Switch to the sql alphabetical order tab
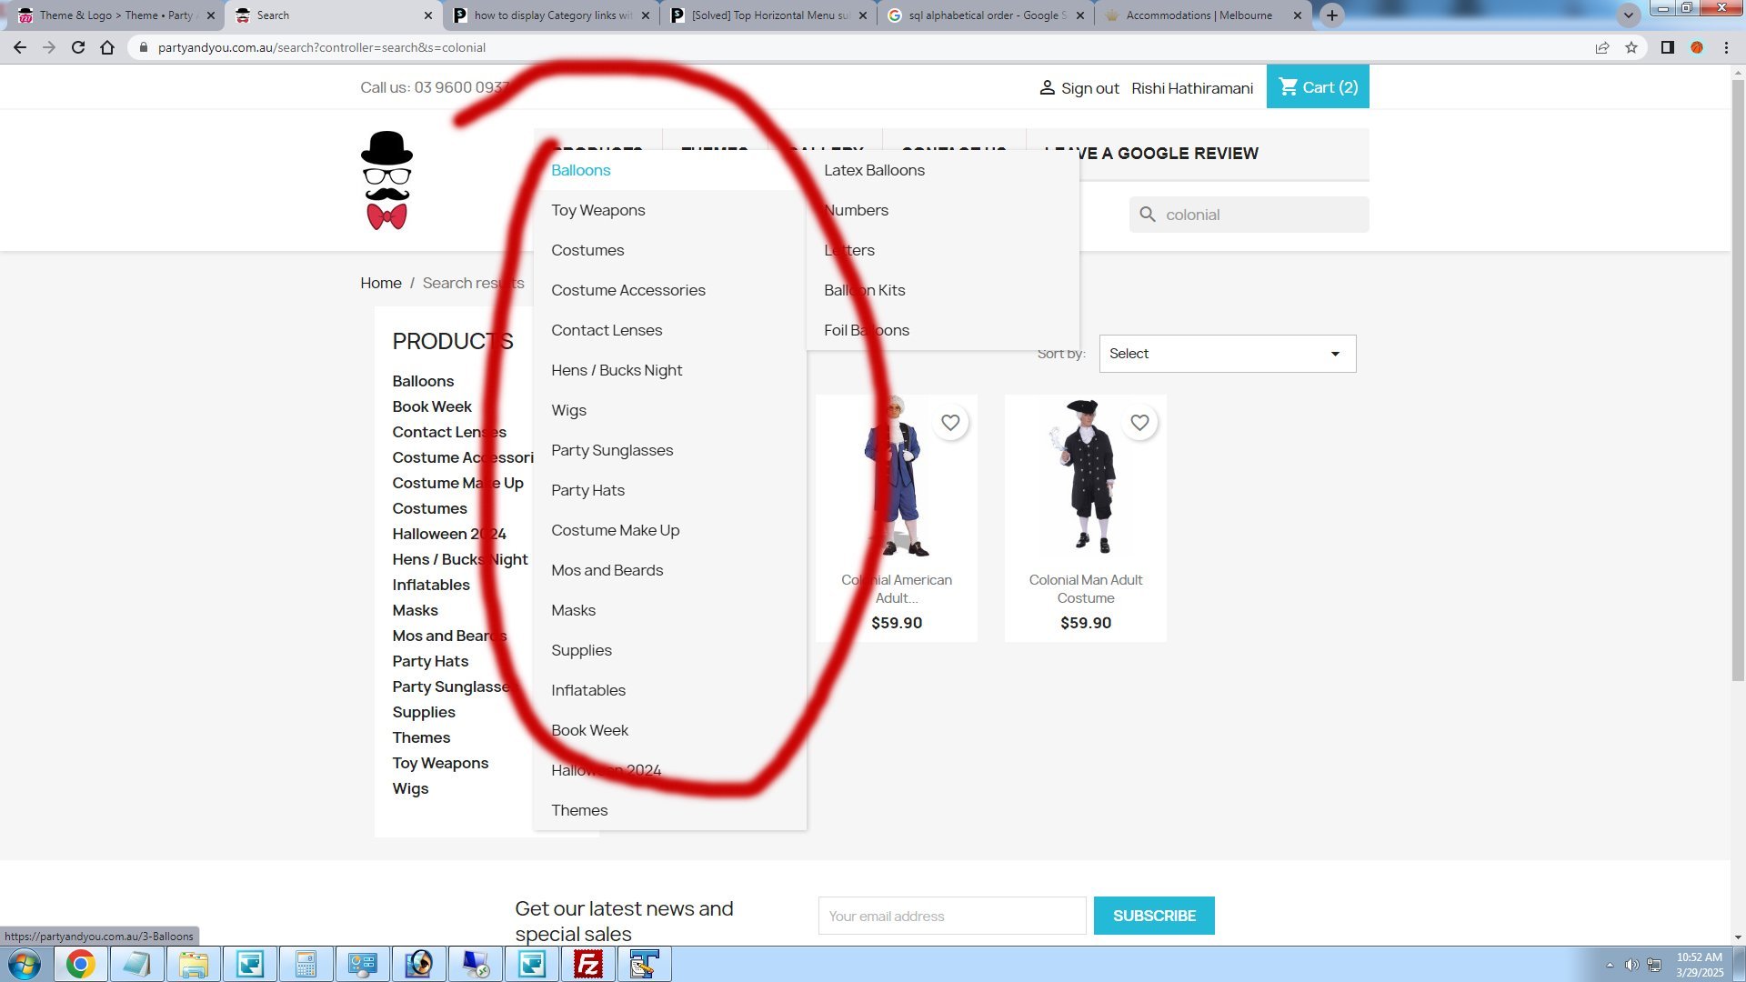The height and width of the screenshot is (982, 1746). (x=986, y=15)
